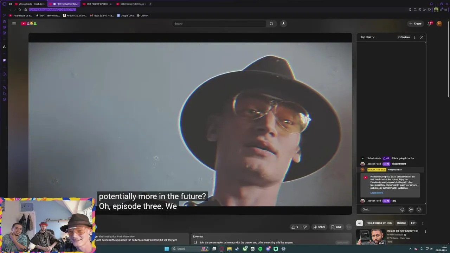Viewport: 450px width, 253px height.
Task: Open the taskbar clock and date
Action: click(x=441, y=249)
